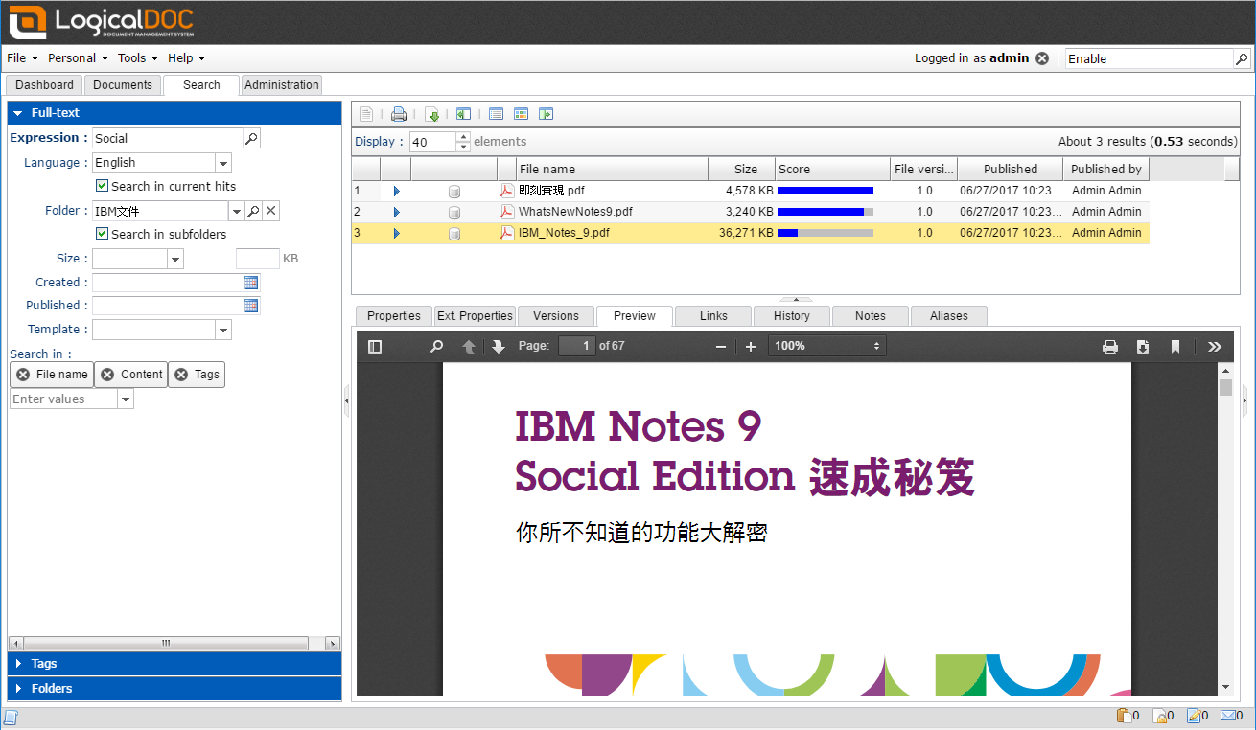Click the Expression input field

pyautogui.click(x=168, y=138)
